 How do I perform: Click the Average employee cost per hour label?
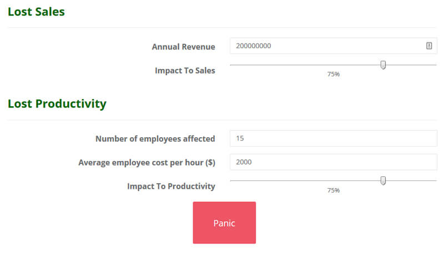coord(147,163)
